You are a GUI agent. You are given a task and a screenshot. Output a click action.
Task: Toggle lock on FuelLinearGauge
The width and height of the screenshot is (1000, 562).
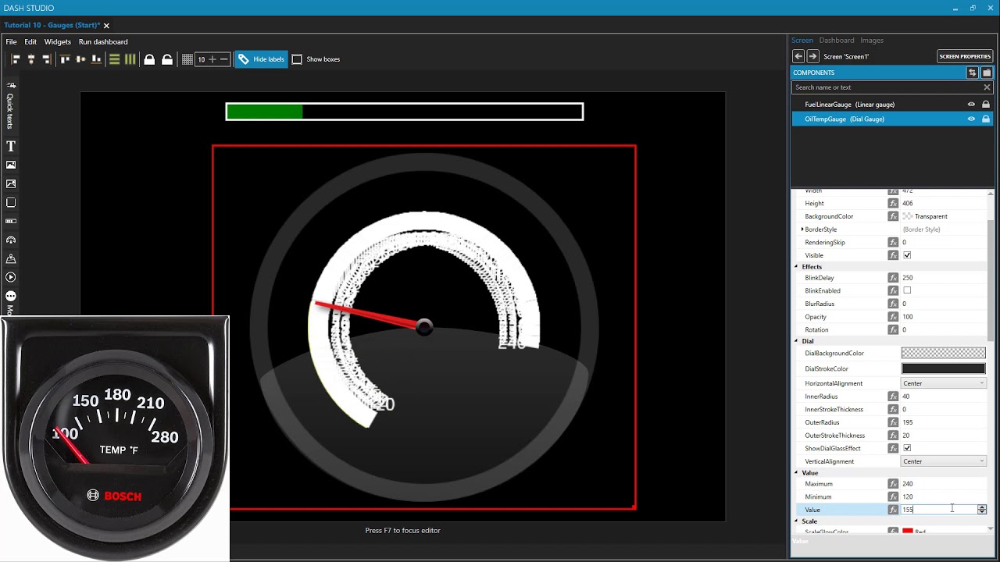pyautogui.click(x=986, y=105)
